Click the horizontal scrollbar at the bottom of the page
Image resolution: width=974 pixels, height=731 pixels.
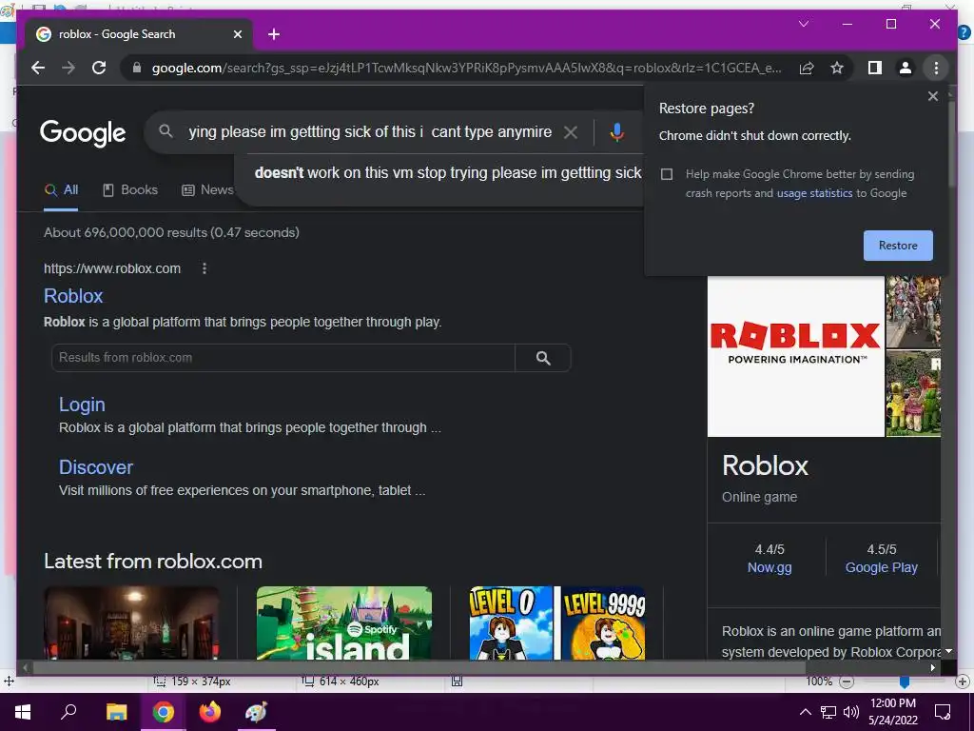point(419,667)
